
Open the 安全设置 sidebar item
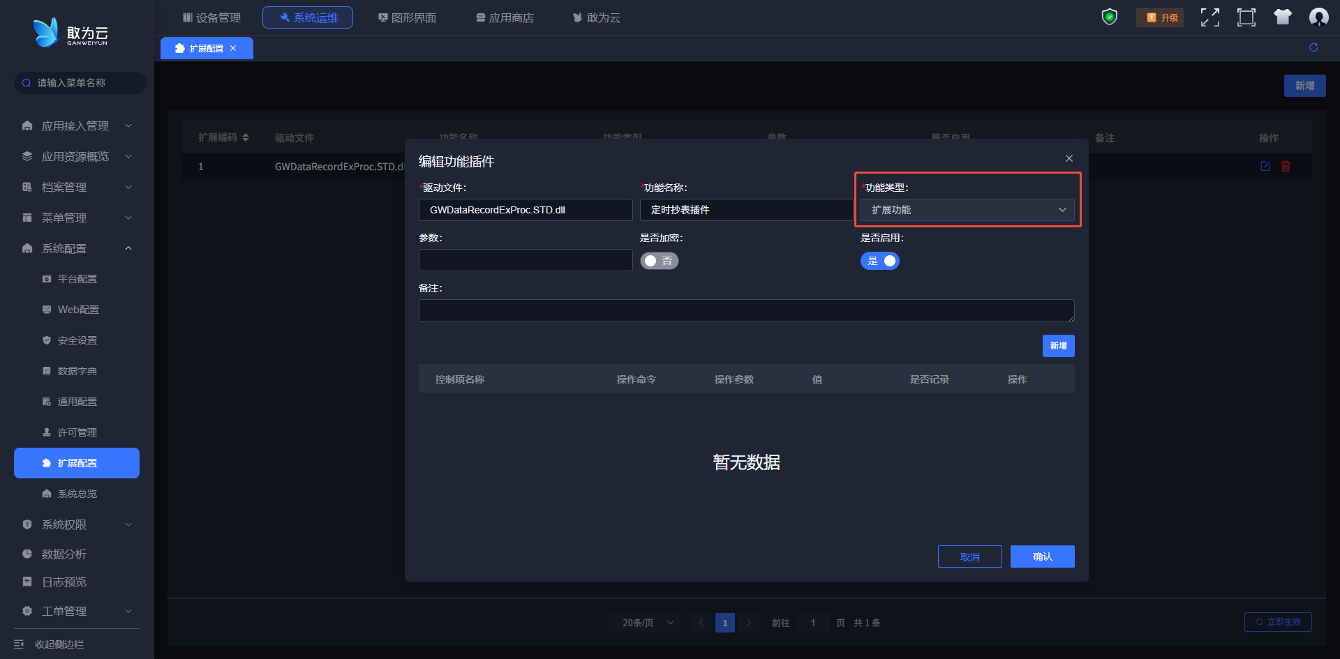[77, 340]
